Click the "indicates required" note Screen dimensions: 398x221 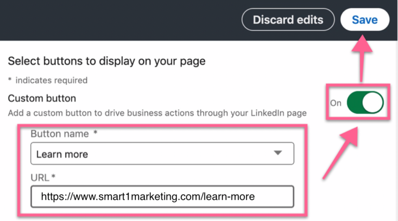[51, 80]
